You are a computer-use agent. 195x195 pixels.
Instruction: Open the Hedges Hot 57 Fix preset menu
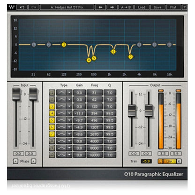(67, 7)
